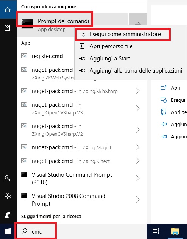The image size is (187, 239).
Task: Open the Prompt dei comandi best match
Action: tap(63, 21)
